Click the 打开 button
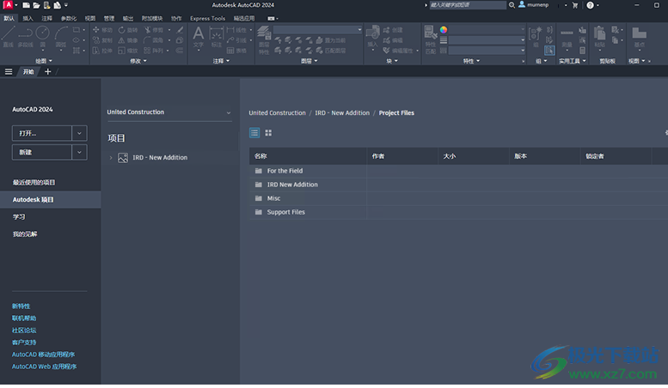The height and width of the screenshot is (388, 668). 42,133
